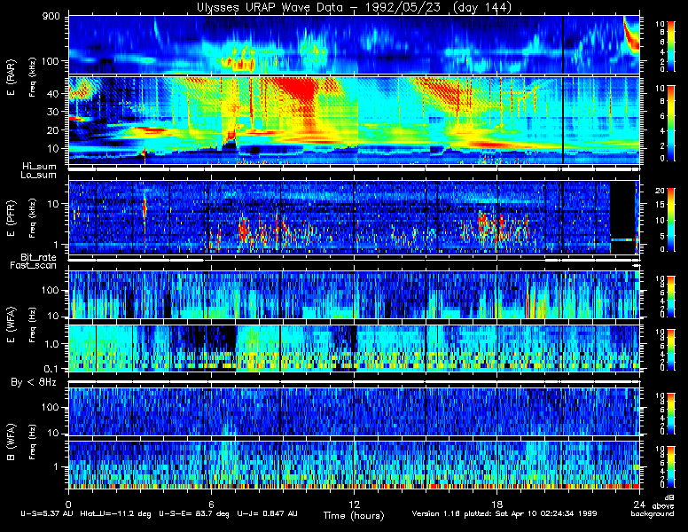Click color bar beside B WFA 10-100 Hz panel
This screenshot has width=688, height=532.
pos(671,414)
